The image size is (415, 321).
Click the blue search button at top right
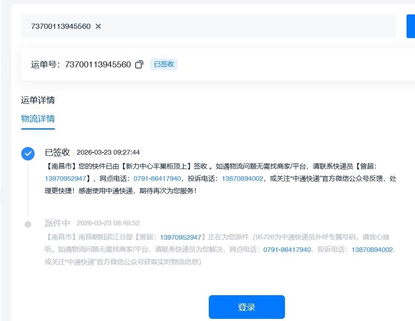tap(410, 26)
